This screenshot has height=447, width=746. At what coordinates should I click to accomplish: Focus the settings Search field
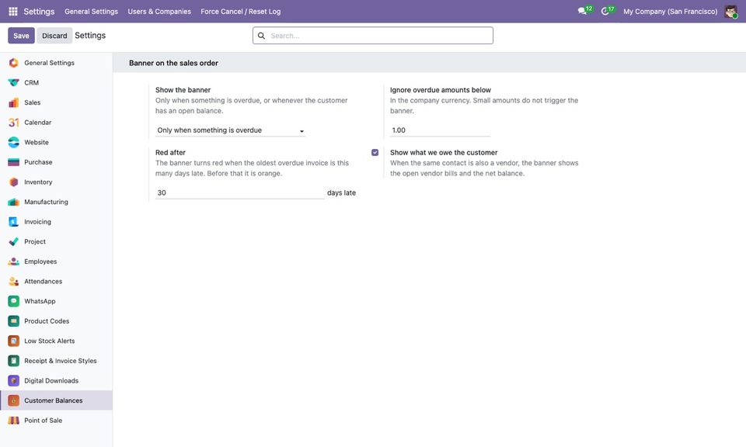pos(372,36)
